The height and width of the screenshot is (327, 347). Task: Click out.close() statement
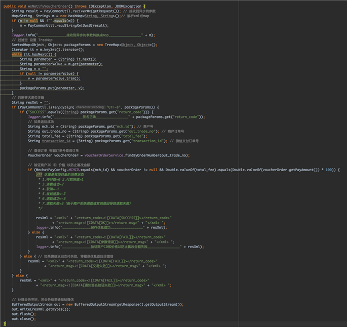[24, 319]
